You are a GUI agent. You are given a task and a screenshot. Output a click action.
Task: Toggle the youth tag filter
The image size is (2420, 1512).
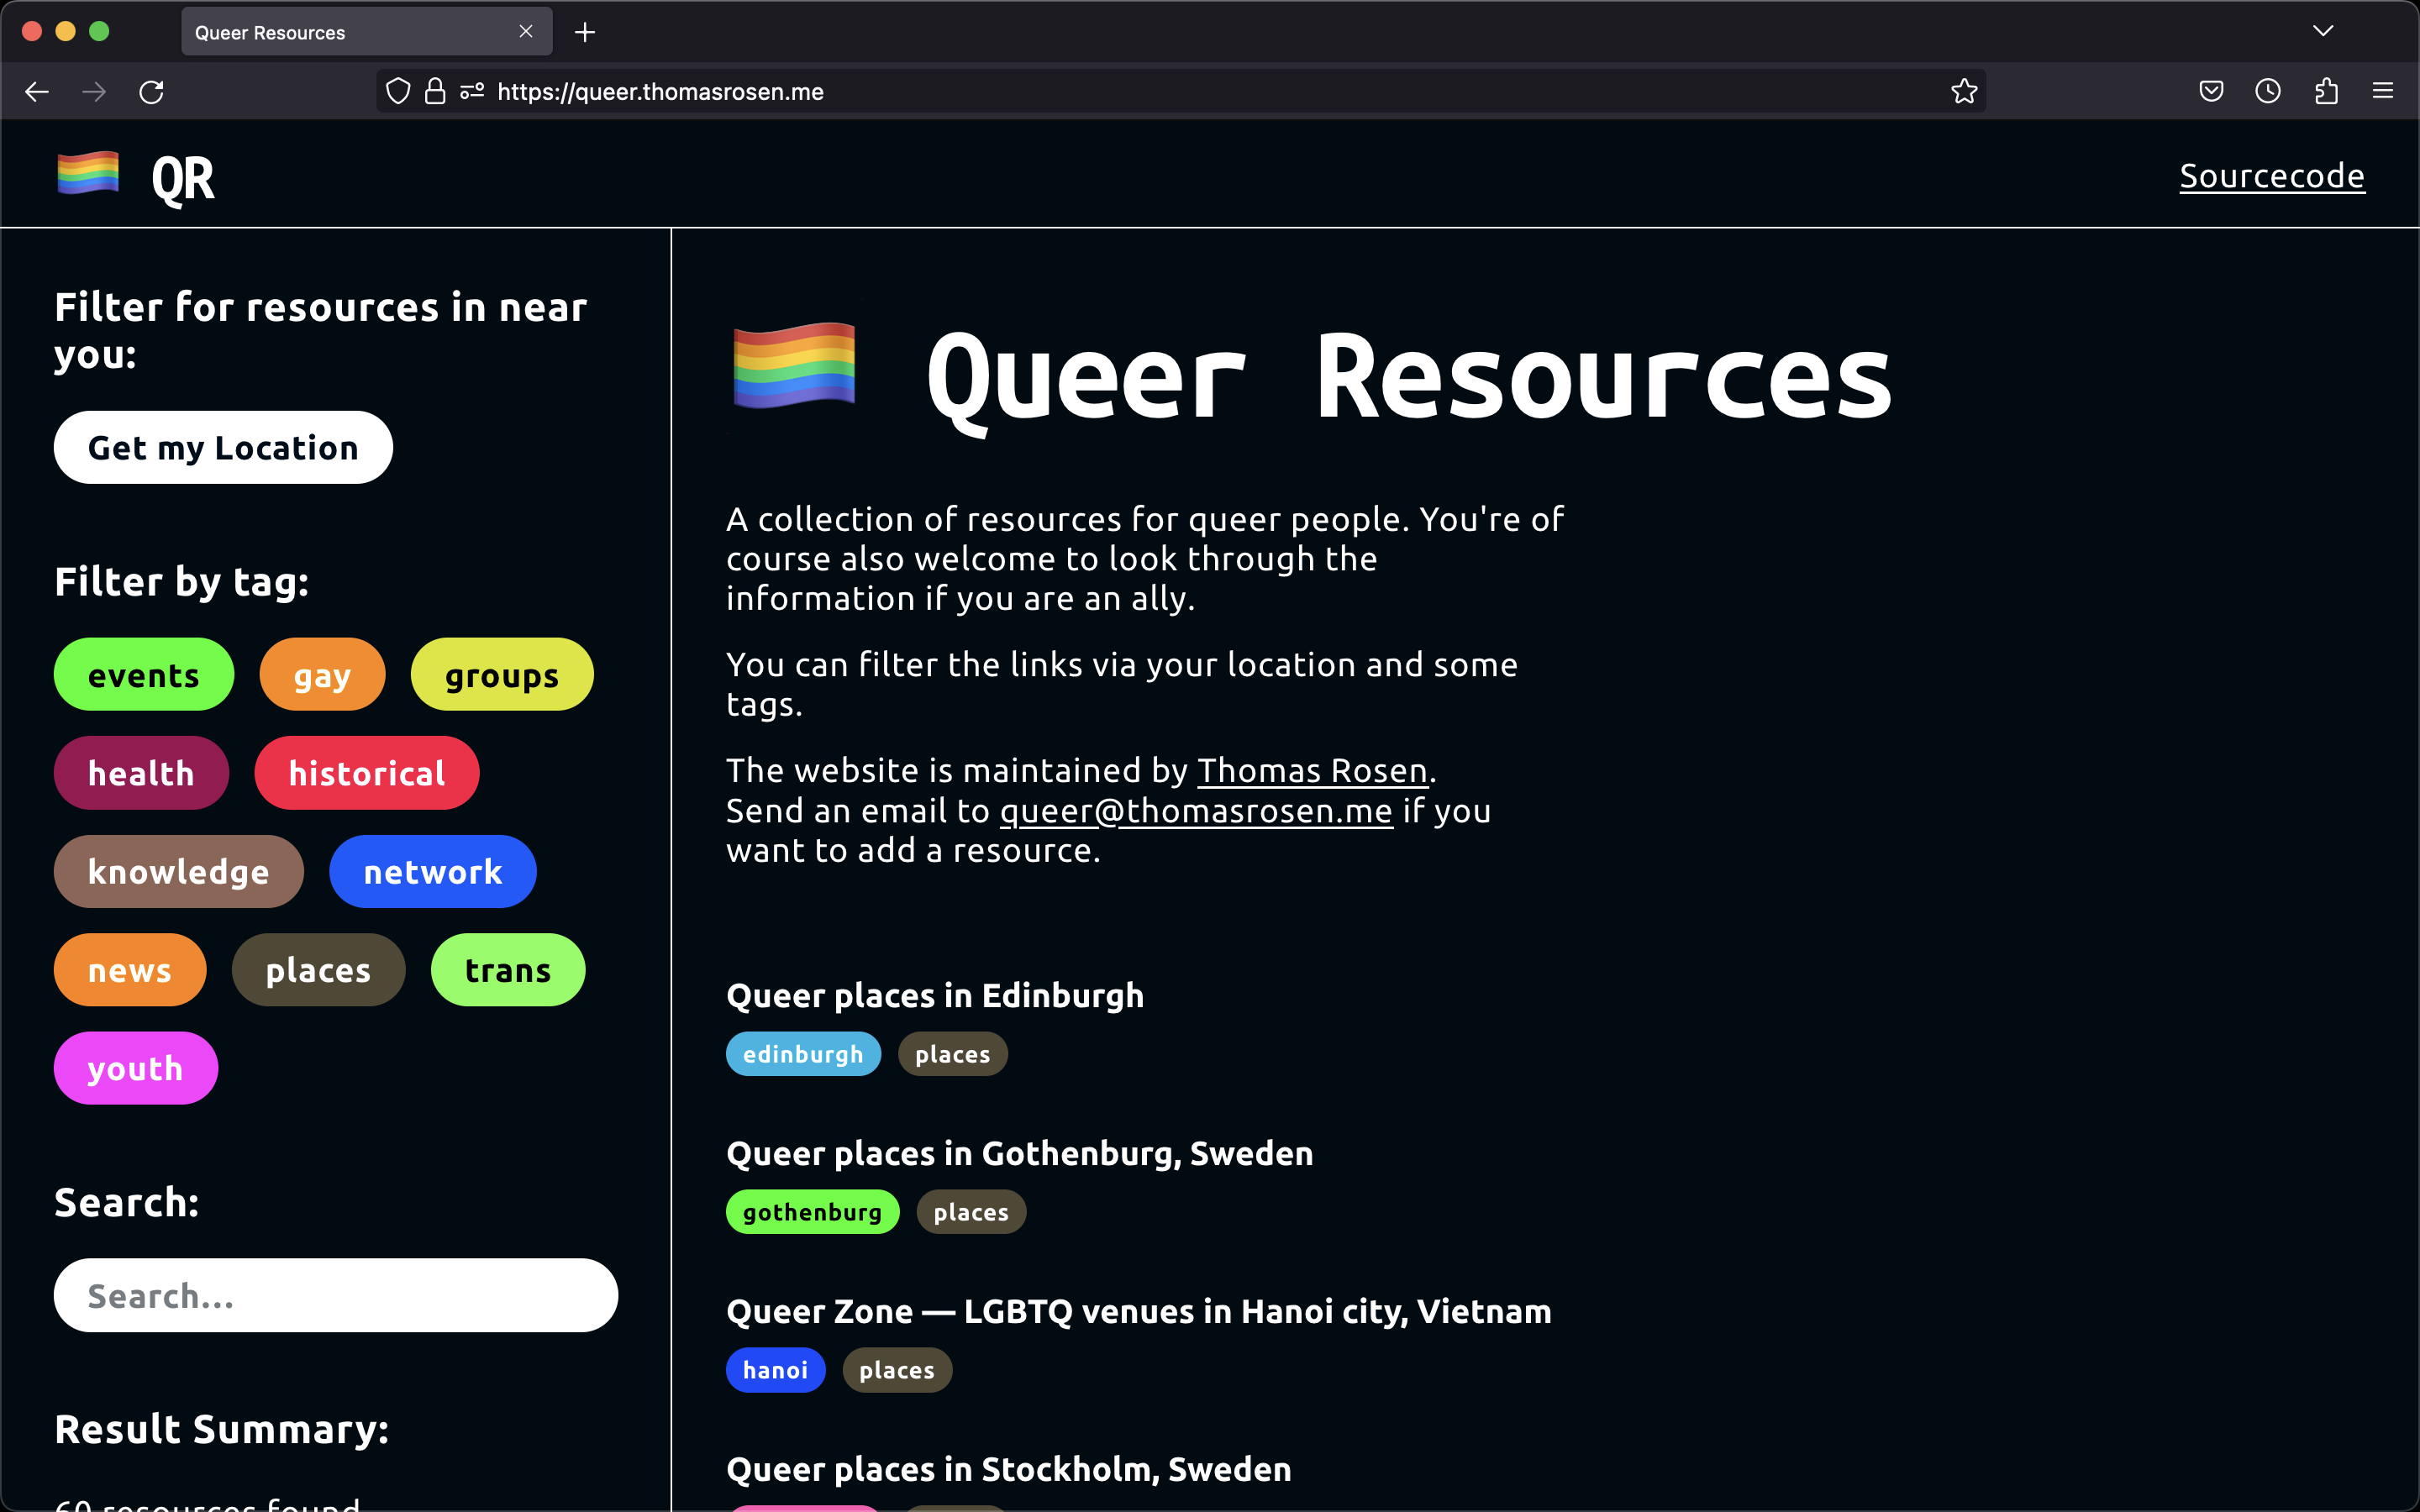[x=136, y=1068]
